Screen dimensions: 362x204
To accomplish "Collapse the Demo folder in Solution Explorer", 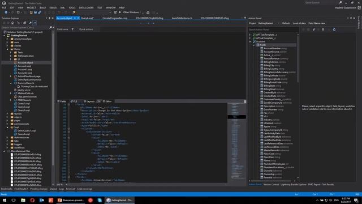I will tap(7, 49).
